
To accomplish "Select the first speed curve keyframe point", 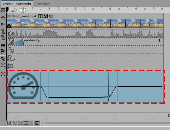I will (x=40, y=86).
